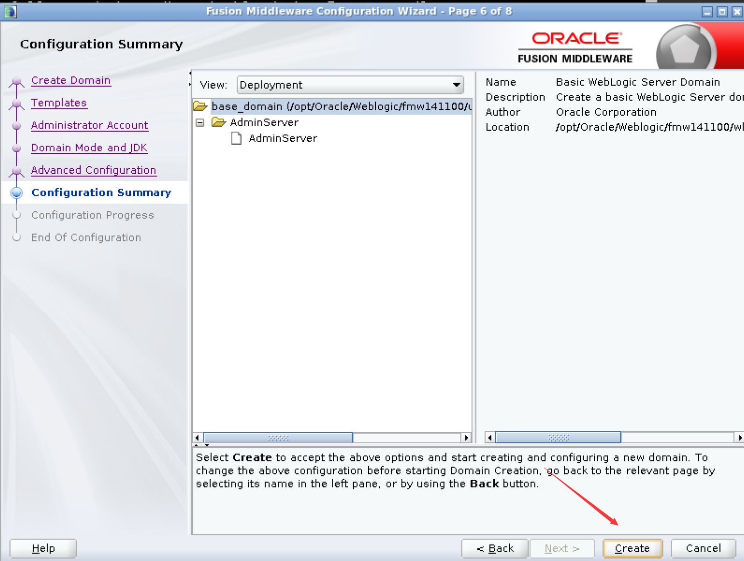Open Domain Mode and JDK step

pos(89,148)
